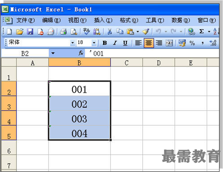Toggle italic formatting

click(115, 43)
